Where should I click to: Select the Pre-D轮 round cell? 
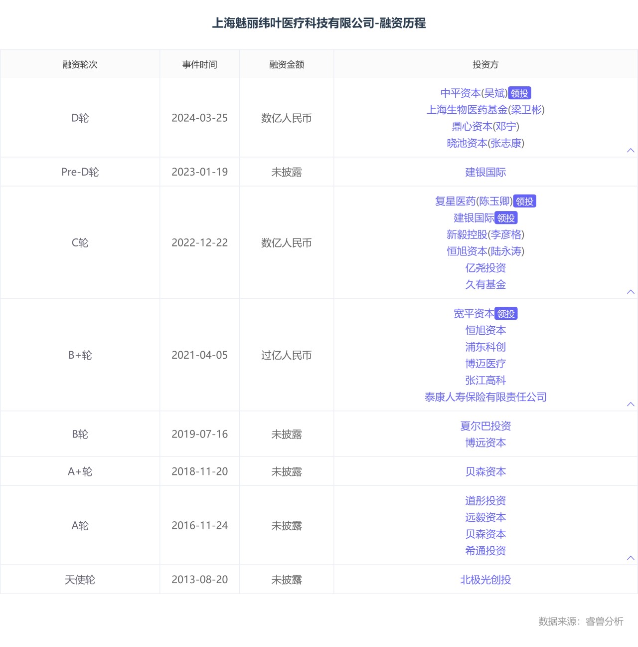point(80,172)
